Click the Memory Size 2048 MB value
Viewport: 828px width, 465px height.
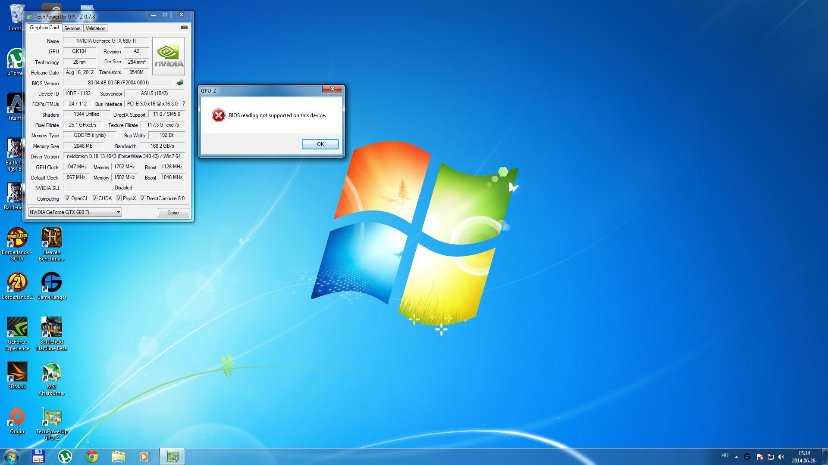[83, 146]
